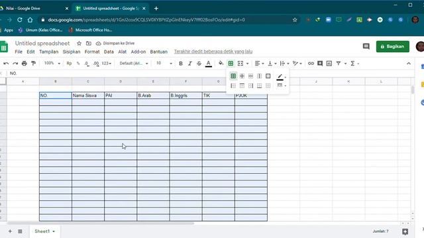Open border style line dropdown
Viewport: 424px width, 238px height.
281,85
